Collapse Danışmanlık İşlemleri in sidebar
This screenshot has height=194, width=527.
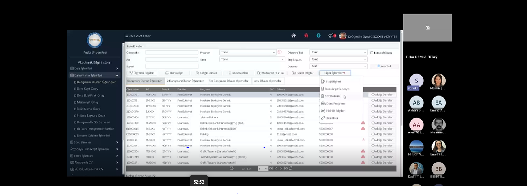click(94, 76)
